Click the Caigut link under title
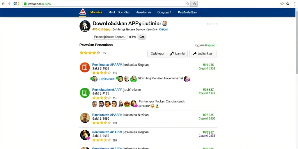This screenshot has height=149, width=298. pos(164,29)
